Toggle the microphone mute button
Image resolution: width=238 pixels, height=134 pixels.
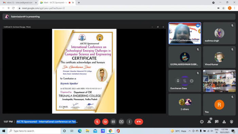pos(97,122)
